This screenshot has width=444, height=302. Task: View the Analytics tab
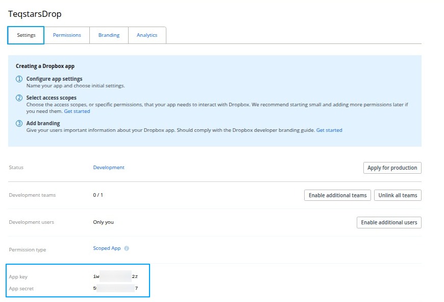point(147,35)
